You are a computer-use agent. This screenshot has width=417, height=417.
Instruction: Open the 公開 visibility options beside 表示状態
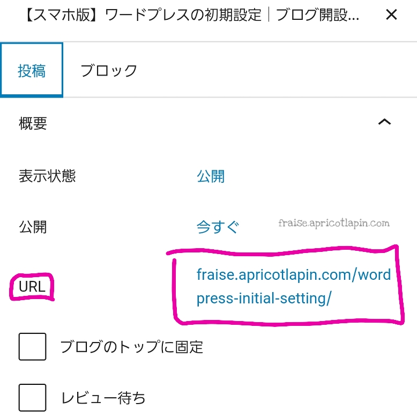[211, 176]
